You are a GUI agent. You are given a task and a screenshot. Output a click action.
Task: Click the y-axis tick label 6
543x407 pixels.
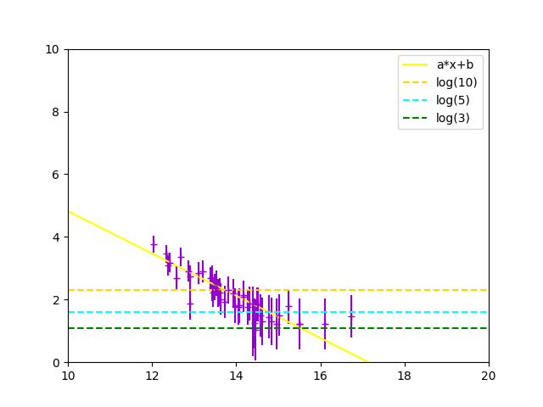click(x=55, y=175)
